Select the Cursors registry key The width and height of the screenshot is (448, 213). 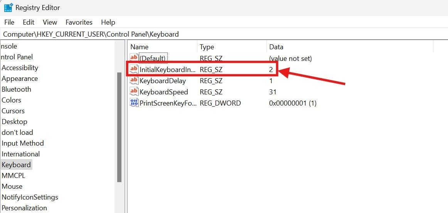tap(13, 111)
